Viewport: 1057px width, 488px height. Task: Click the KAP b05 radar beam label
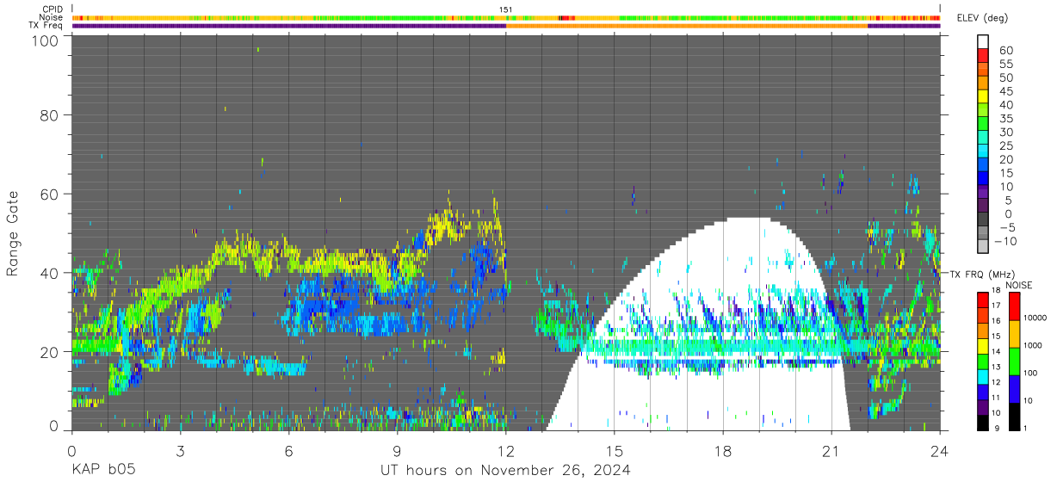103,471
